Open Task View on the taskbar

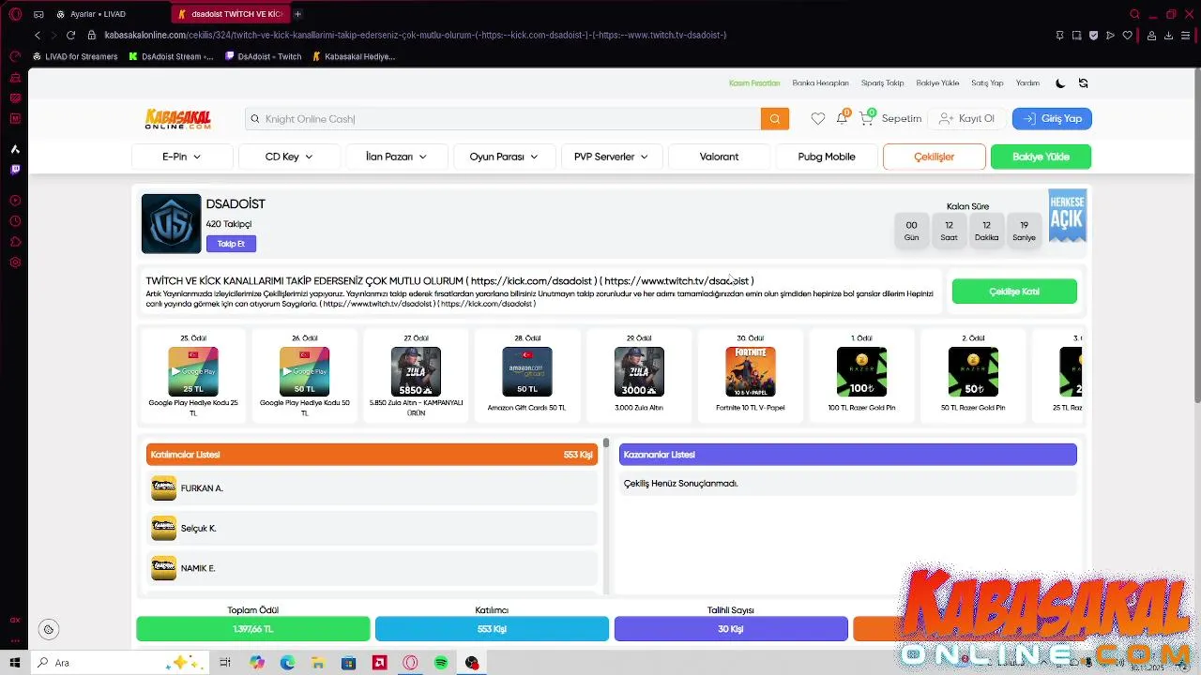225,663
